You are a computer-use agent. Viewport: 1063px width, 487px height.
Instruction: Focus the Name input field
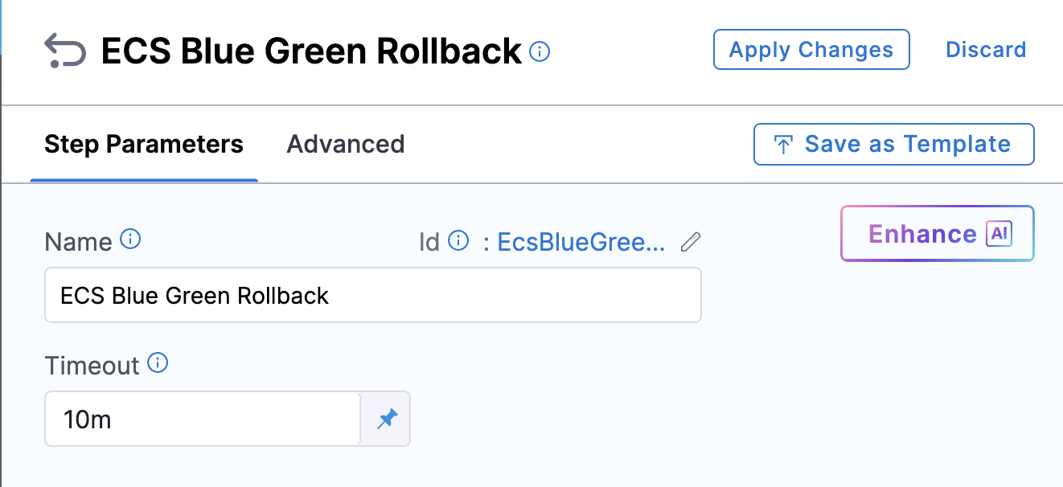(372, 295)
